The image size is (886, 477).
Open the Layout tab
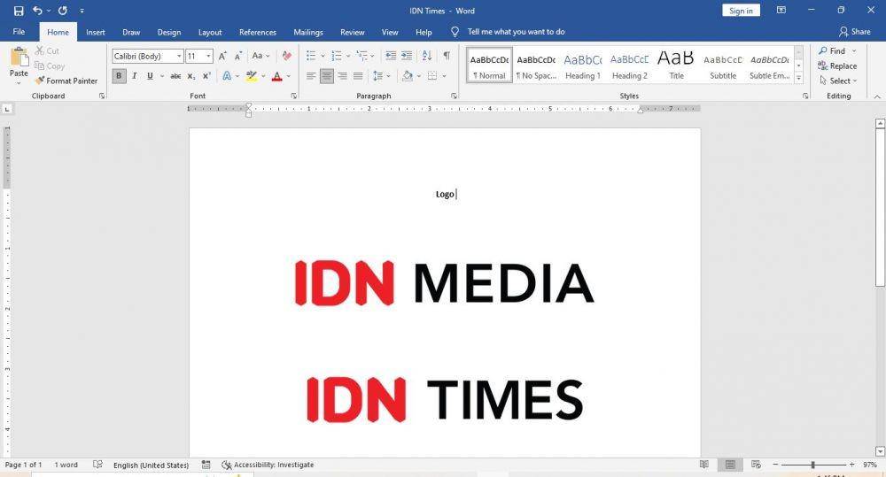pos(210,32)
